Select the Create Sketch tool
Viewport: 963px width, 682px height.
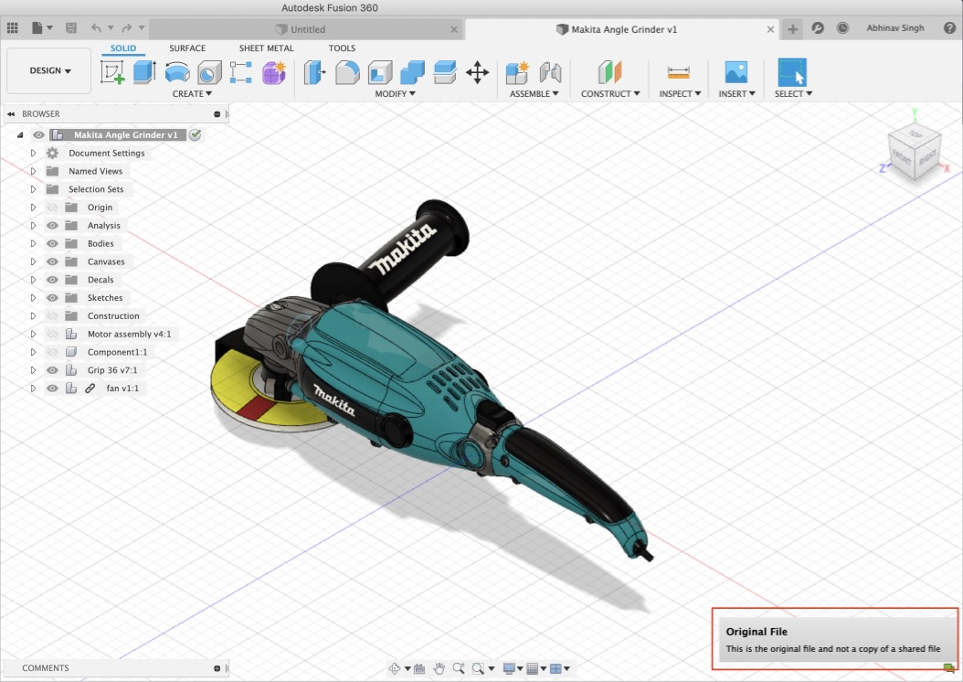pos(112,72)
